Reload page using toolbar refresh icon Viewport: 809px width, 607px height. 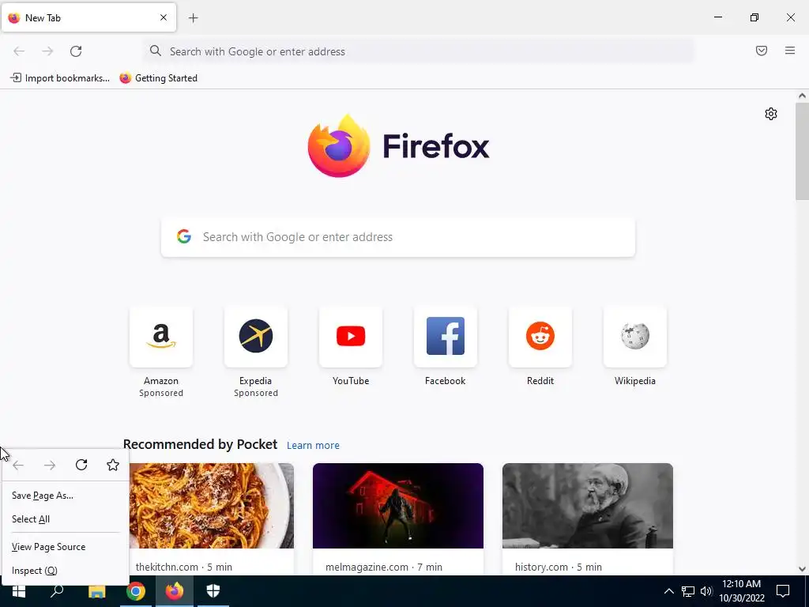[x=76, y=51]
